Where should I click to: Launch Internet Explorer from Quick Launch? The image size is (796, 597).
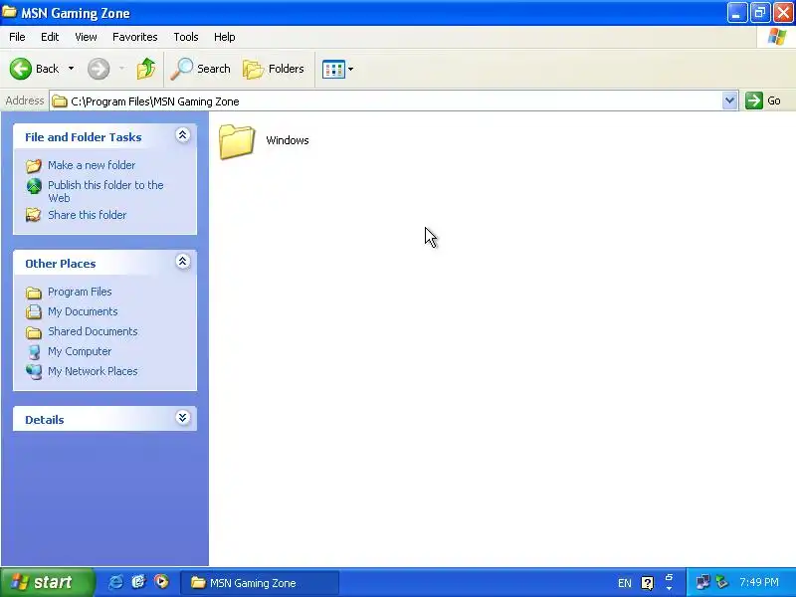(x=115, y=582)
